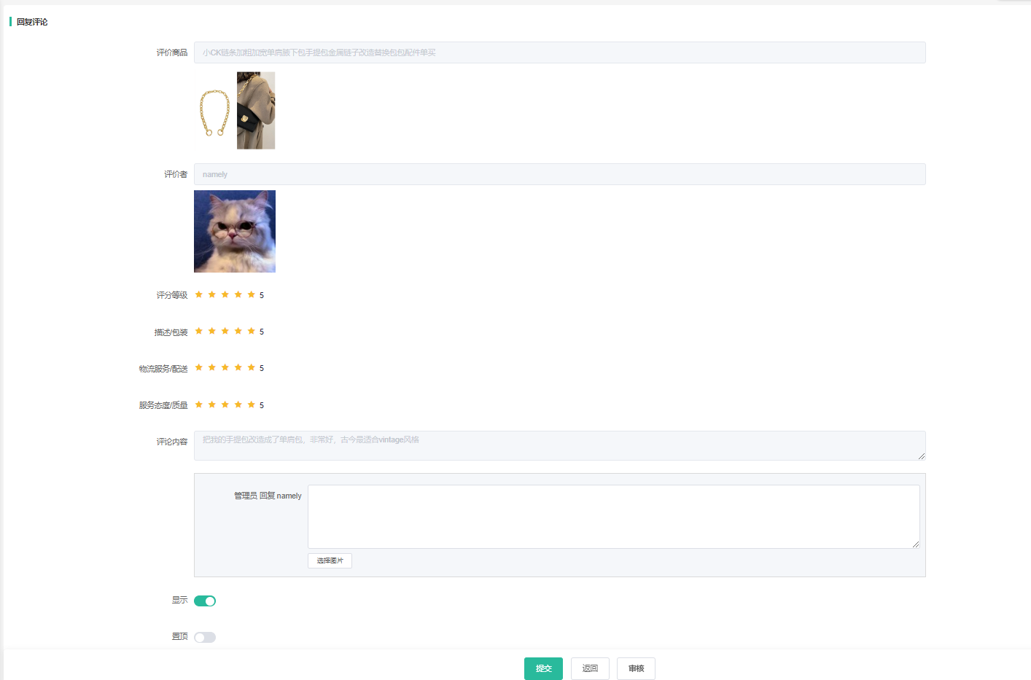The height and width of the screenshot is (680, 1031).
Task: Click 选择图片 to choose an image
Action: coord(330,560)
